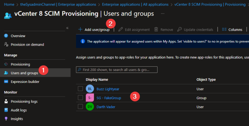Open the Buzz Lightyear user link
The width and height of the screenshot is (249, 126).
point(108,89)
